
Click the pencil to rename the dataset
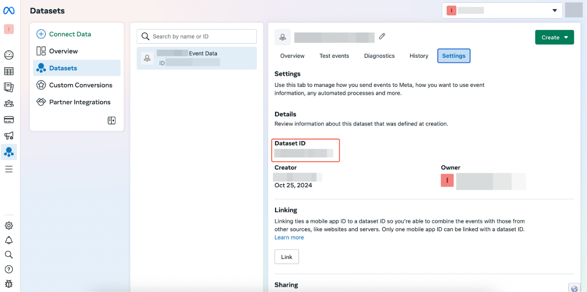pos(382,36)
